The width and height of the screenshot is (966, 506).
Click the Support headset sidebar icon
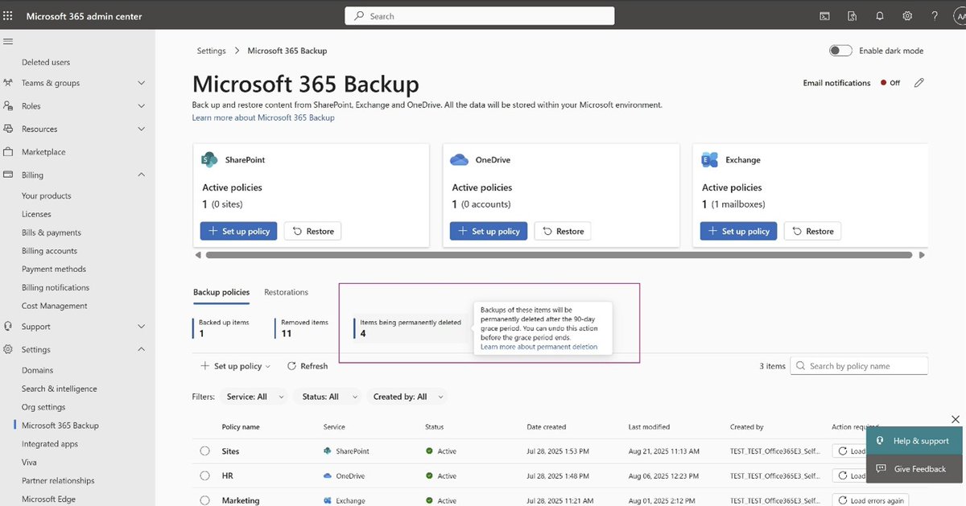[8, 327]
